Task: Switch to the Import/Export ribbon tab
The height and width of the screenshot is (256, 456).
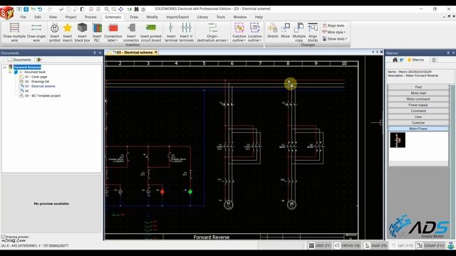Action: [x=177, y=17]
